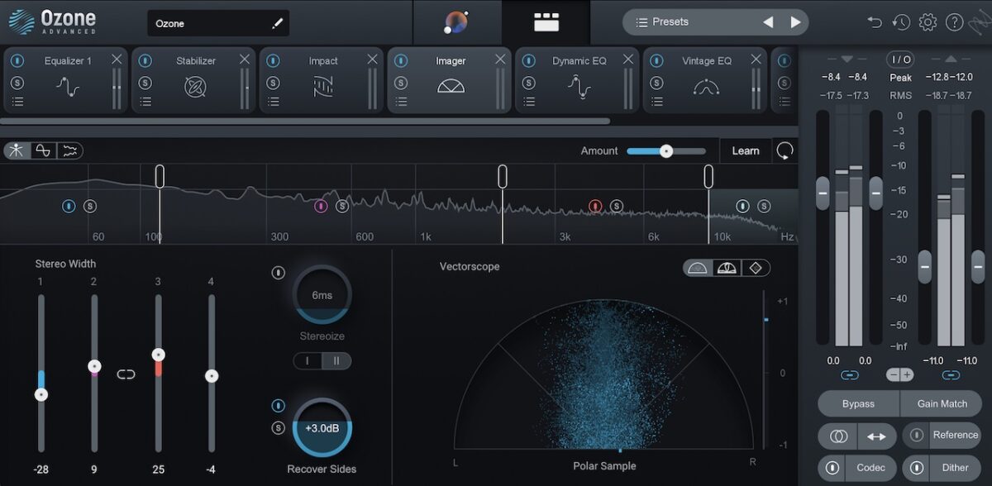
Task: Open Dynamic EQ module preset list
Action: (529, 102)
